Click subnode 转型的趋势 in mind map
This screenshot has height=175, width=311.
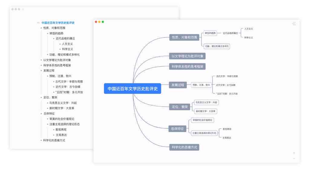(x=210, y=33)
